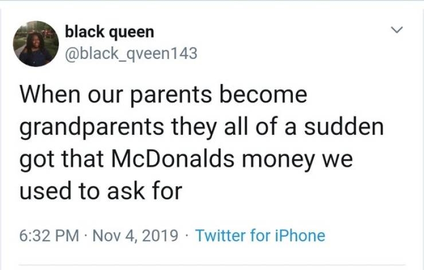Image resolution: width=424 pixels, height=270 pixels.
Task: Click the dot separator after 6:32 PM
Action: point(87,235)
